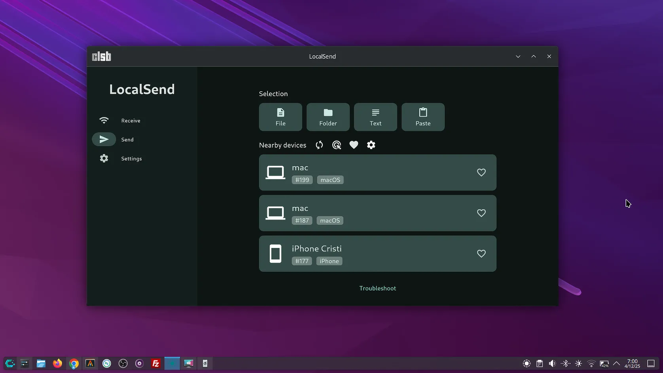The image size is (663, 373).
Task: Click the refresh nearby devices icon
Action: [x=319, y=145]
